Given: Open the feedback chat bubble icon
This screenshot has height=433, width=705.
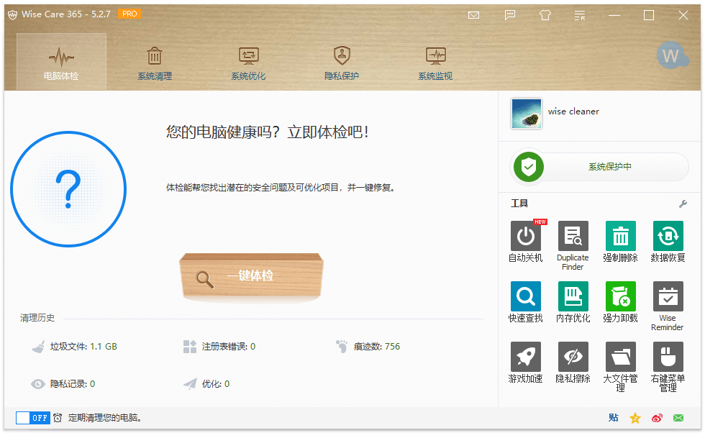Looking at the screenshot, I should (509, 15).
